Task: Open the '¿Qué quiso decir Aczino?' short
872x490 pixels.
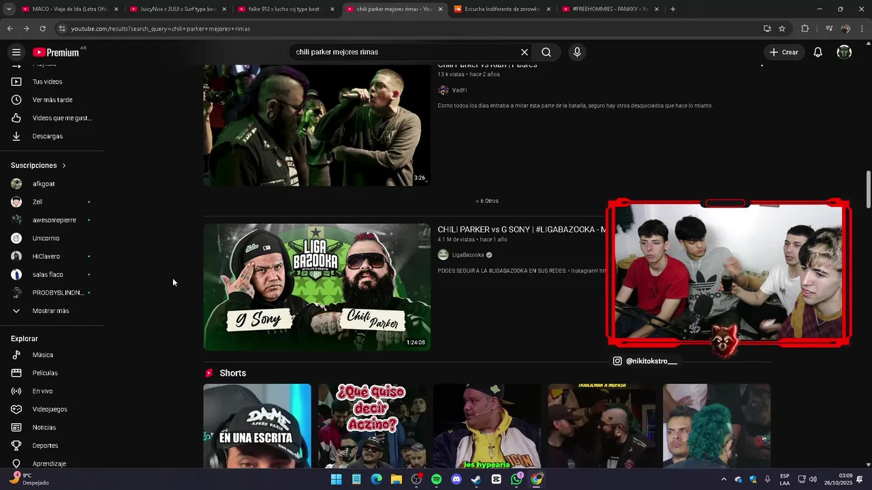Action: click(372, 426)
